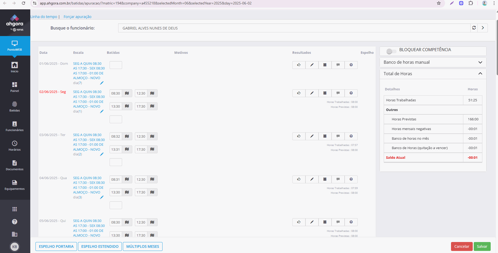This screenshot has height=253, width=498.
Task: Open calendar icon for 01/06/2025 results
Action: (325, 65)
